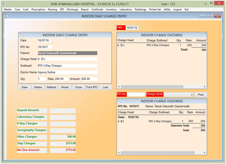Click the application icon in title bar
The width and height of the screenshot is (226, 164).
(x=4, y=3)
